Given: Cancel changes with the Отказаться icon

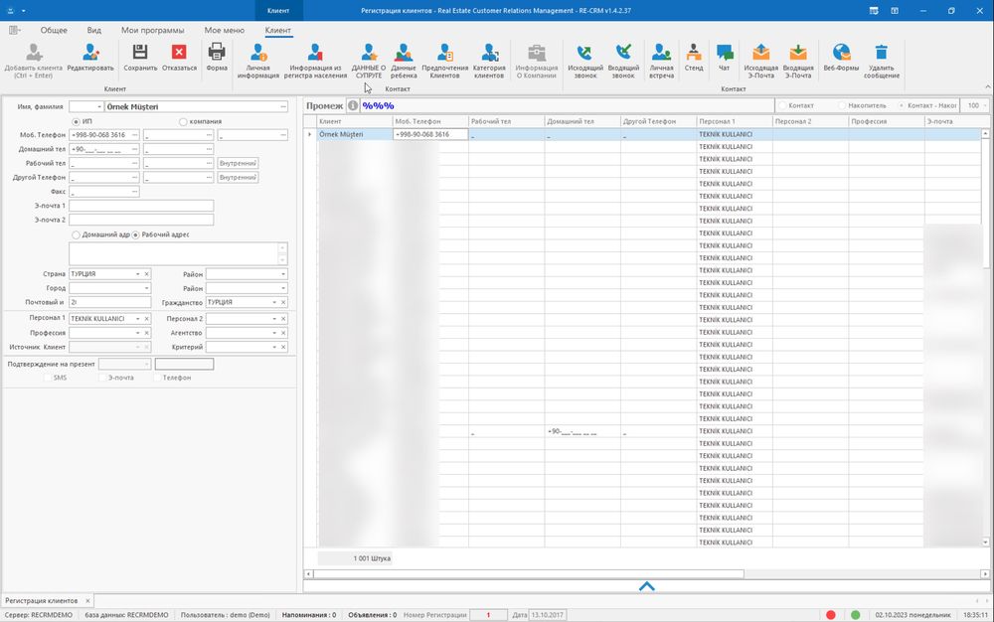Looking at the screenshot, I should [x=179, y=53].
